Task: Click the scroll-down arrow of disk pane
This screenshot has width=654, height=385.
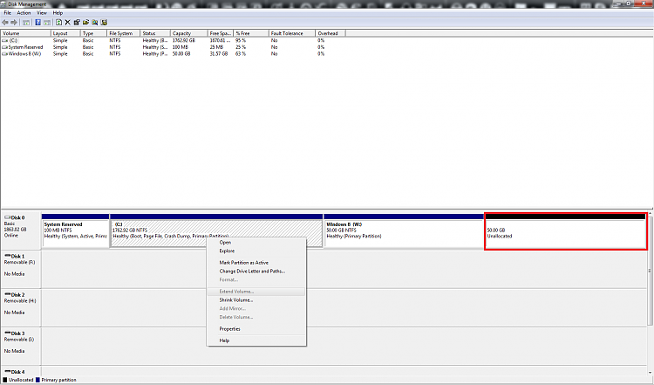Action: [x=650, y=374]
